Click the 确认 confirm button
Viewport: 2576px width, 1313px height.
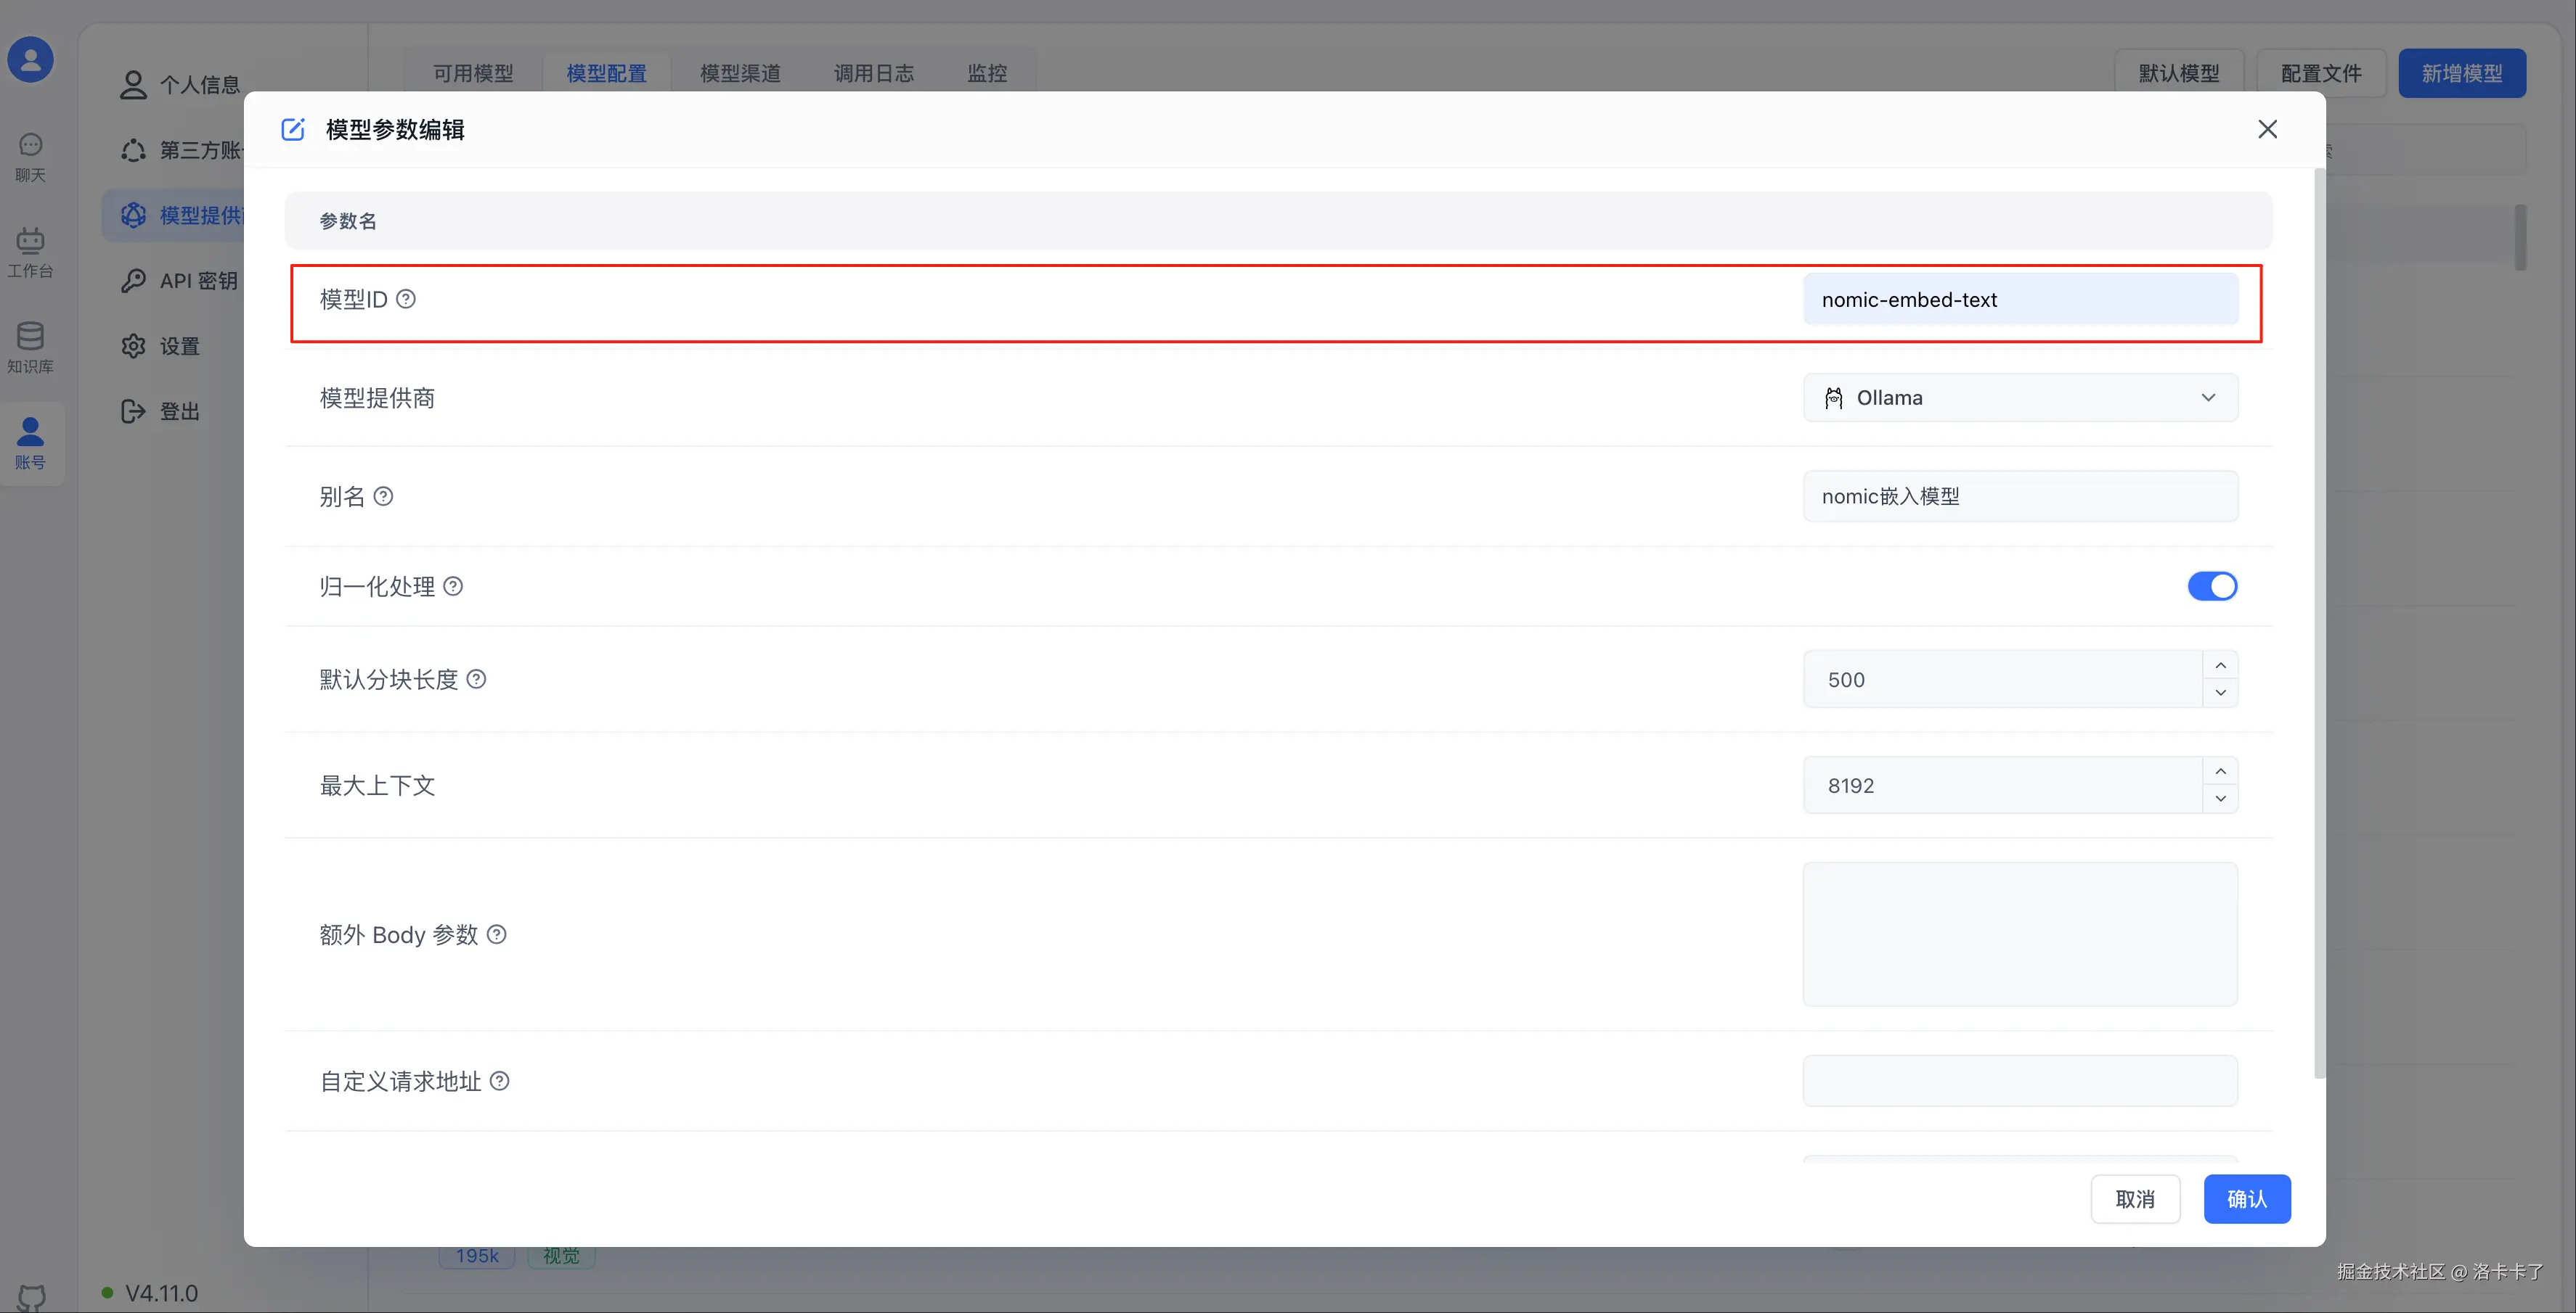[2246, 1198]
